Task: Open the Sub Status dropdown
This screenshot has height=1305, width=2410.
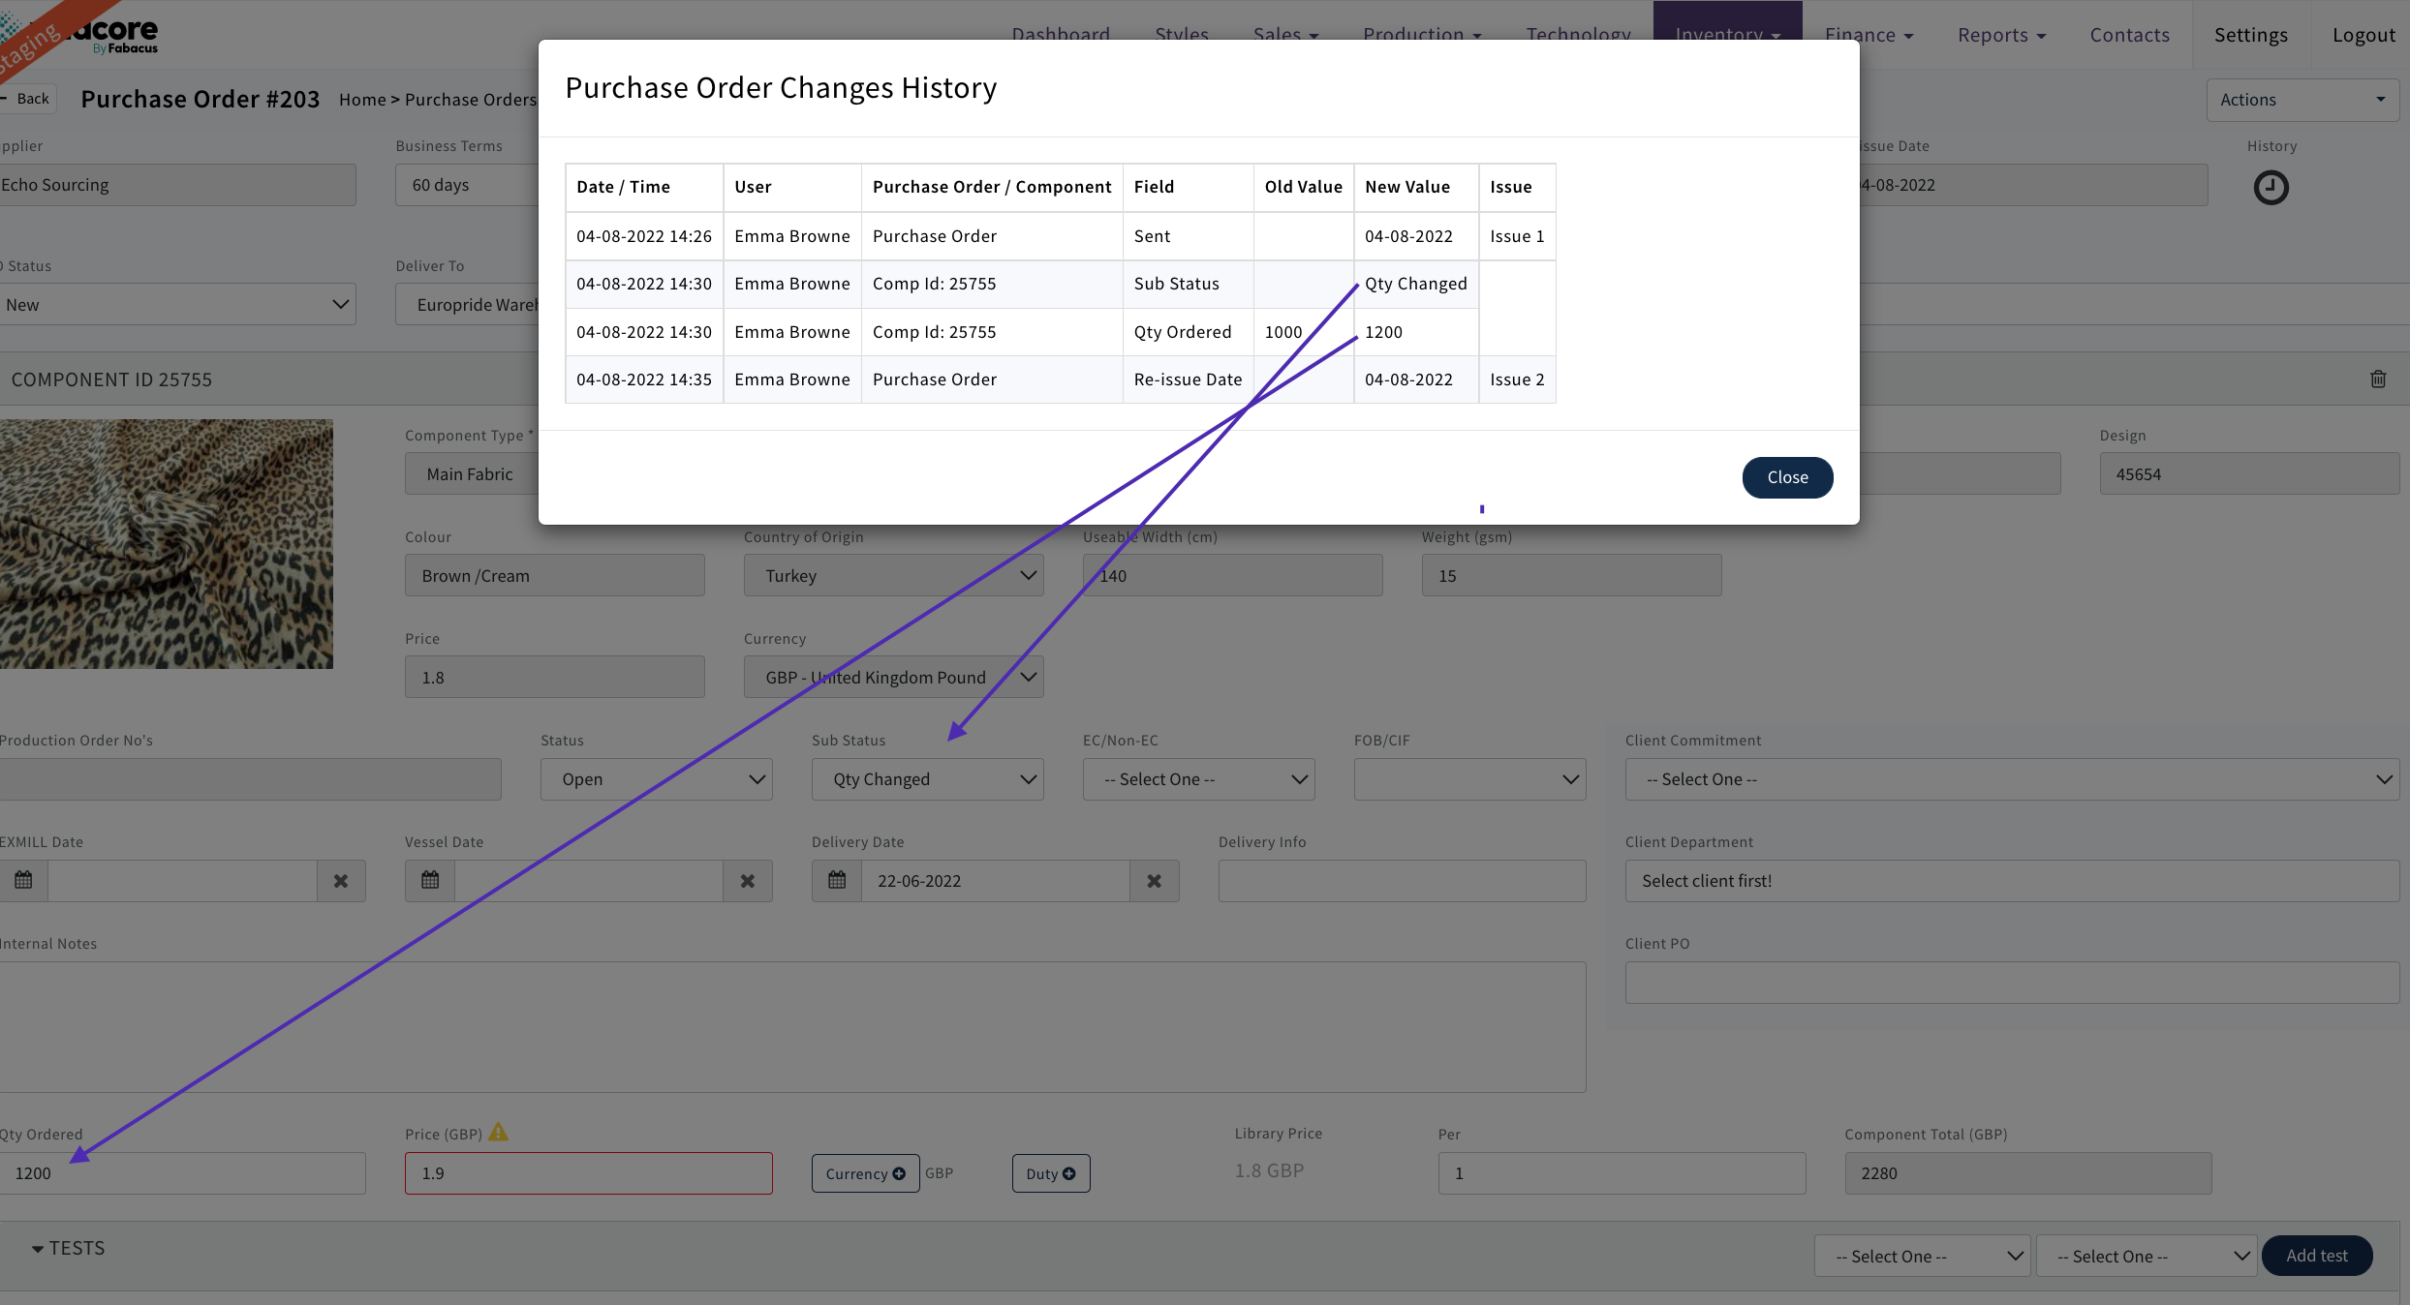Action: (927, 778)
